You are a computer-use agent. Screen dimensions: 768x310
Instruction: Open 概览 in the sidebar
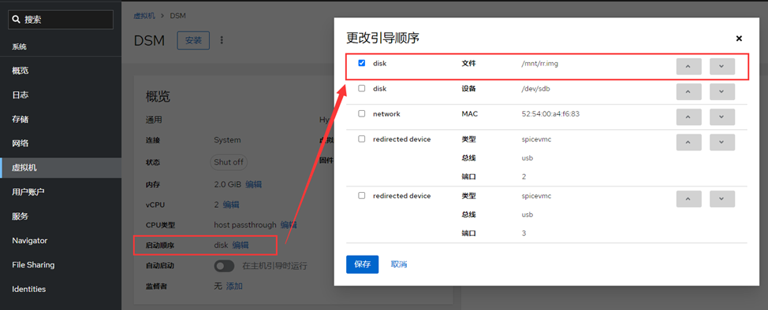pos(61,70)
